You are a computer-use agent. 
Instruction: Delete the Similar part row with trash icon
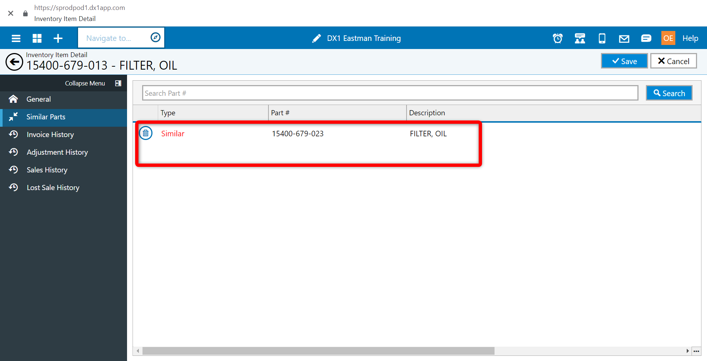pyautogui.click(x=146, y=133)
